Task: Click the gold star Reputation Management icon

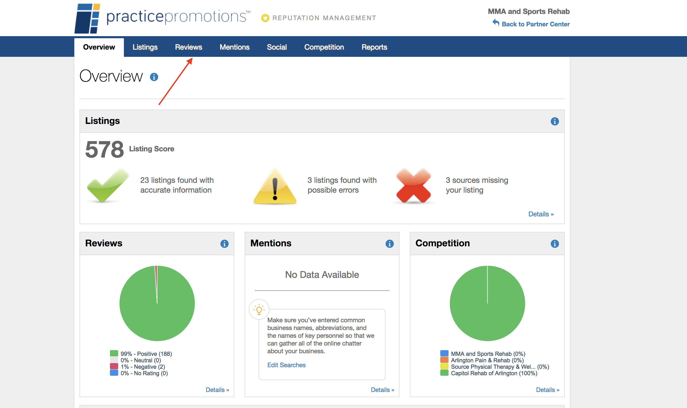Action: pos(265,18)
